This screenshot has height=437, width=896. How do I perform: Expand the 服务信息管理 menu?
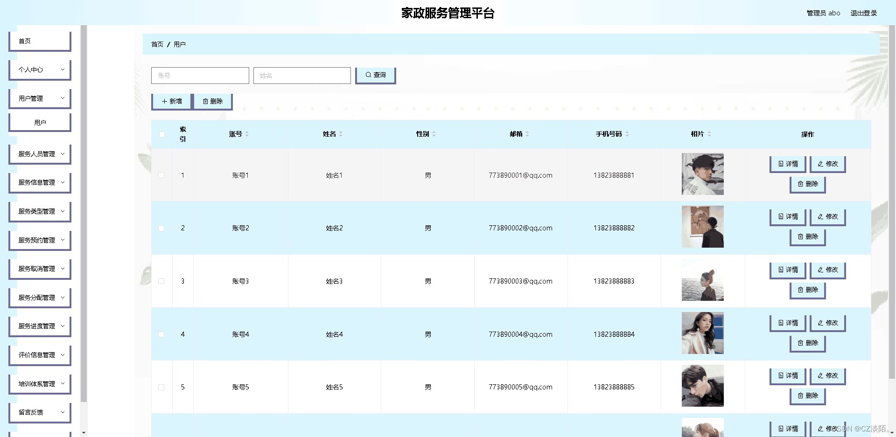coord(40,183)
